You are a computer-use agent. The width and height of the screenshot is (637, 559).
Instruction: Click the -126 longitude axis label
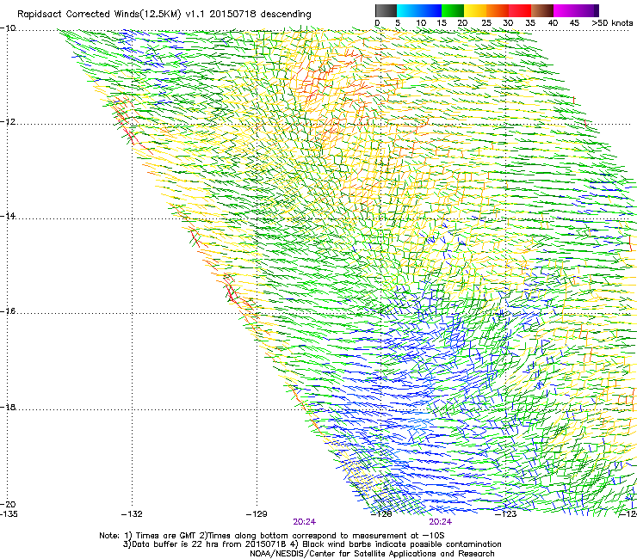click(381, 514)
